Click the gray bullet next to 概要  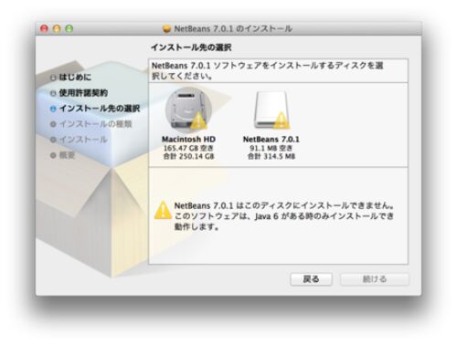tap(53, 155)
